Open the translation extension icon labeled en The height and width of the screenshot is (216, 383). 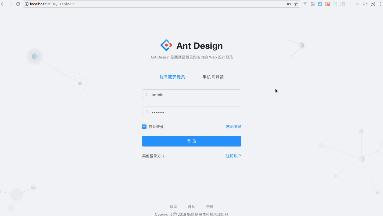pos(373,4)
